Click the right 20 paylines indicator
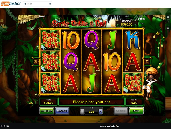Viewport: 171px width, 129px height. (x=147, y=62)
